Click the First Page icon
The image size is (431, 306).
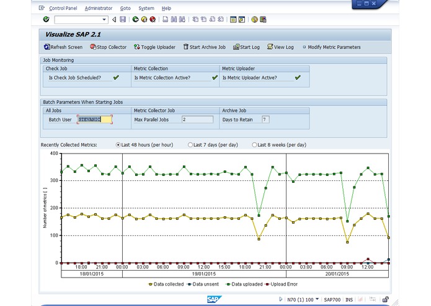195,19
